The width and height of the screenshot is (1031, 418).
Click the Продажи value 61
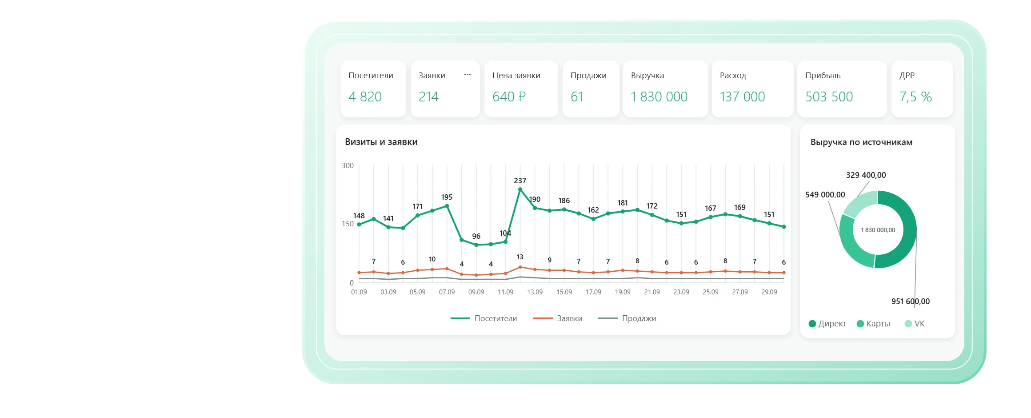(x=577, y=96)
